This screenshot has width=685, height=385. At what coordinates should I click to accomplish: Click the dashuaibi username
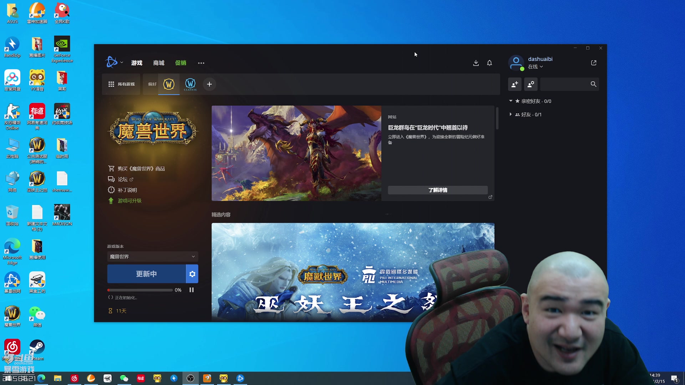coord(540,59)
